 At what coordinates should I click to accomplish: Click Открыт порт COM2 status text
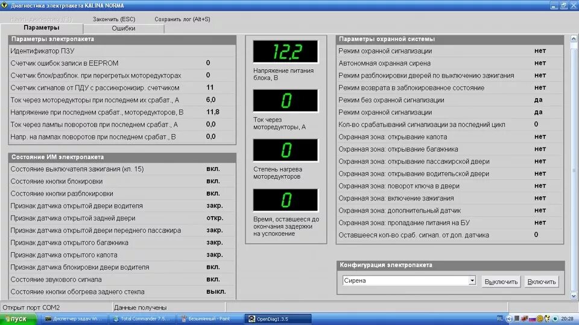pyautogui.click(x=31, y=308)
